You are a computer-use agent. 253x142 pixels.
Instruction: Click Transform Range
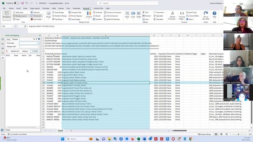(59, 16)
